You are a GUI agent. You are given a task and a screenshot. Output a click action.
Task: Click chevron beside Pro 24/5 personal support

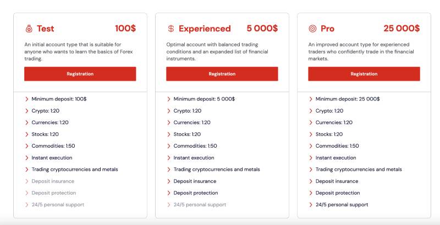click(x=311, y=205)
